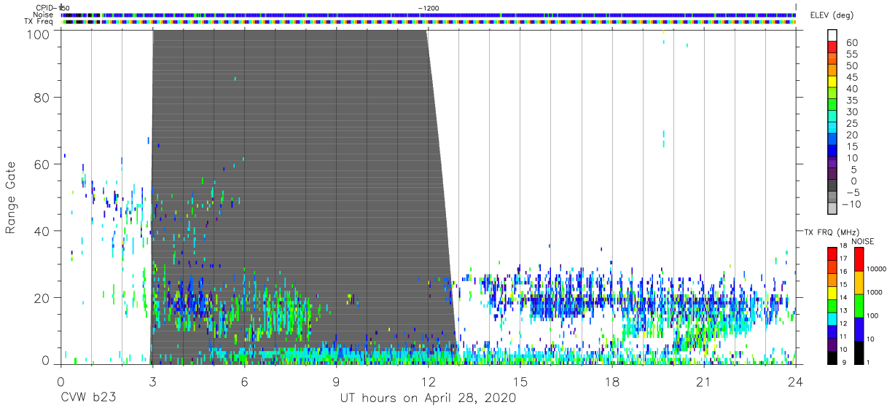This screenshot has width=895, height=413.
Task: Click the 24 tick on UT hours axis
Action: pyautogui.click(x=796, y=381)
